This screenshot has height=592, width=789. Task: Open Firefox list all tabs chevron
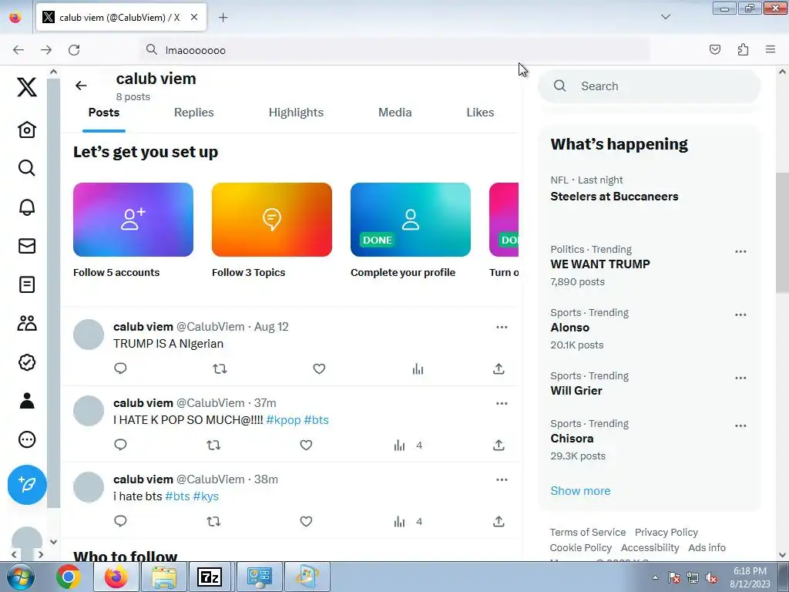(665, 17)
